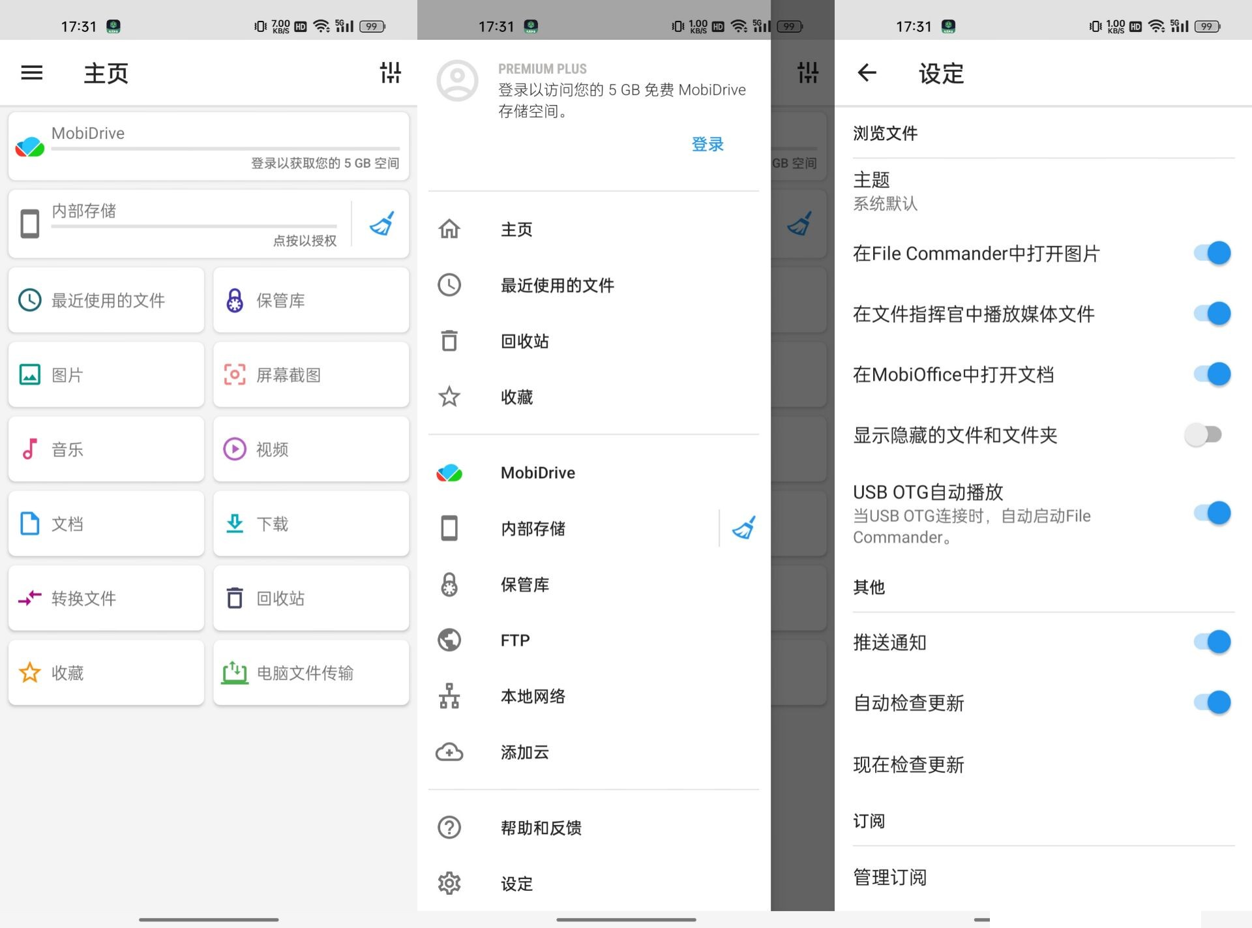Open the 屏幕截图 screenshots icon
The image size is (1252, 928).
[x=234, y=374]
